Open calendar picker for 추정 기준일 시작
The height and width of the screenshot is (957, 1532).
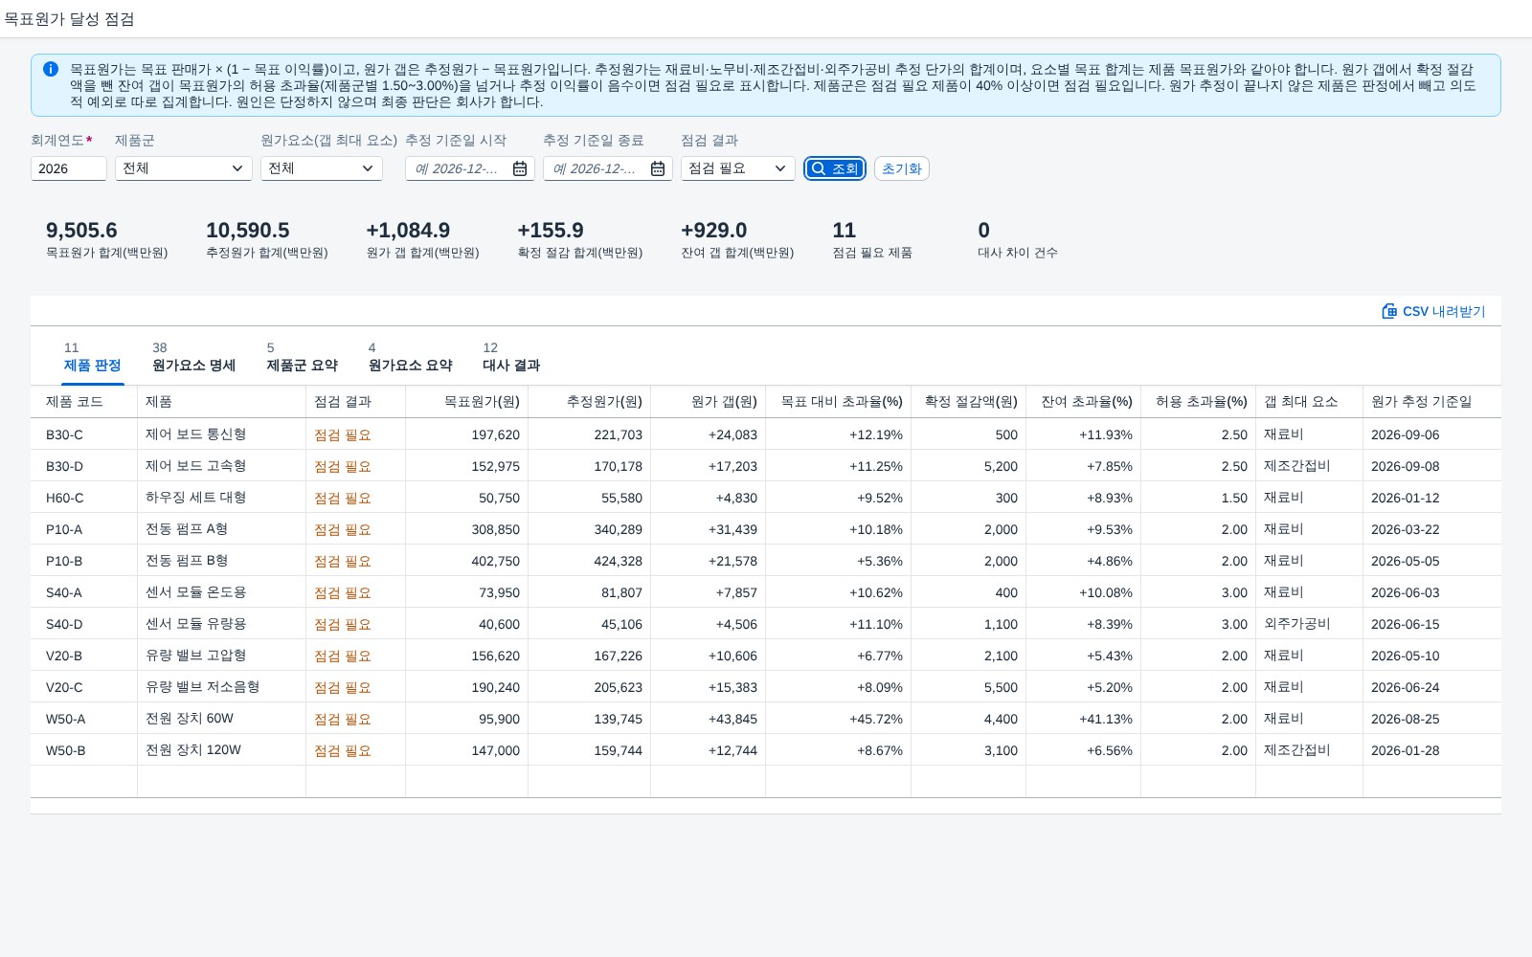click(520, 168)
